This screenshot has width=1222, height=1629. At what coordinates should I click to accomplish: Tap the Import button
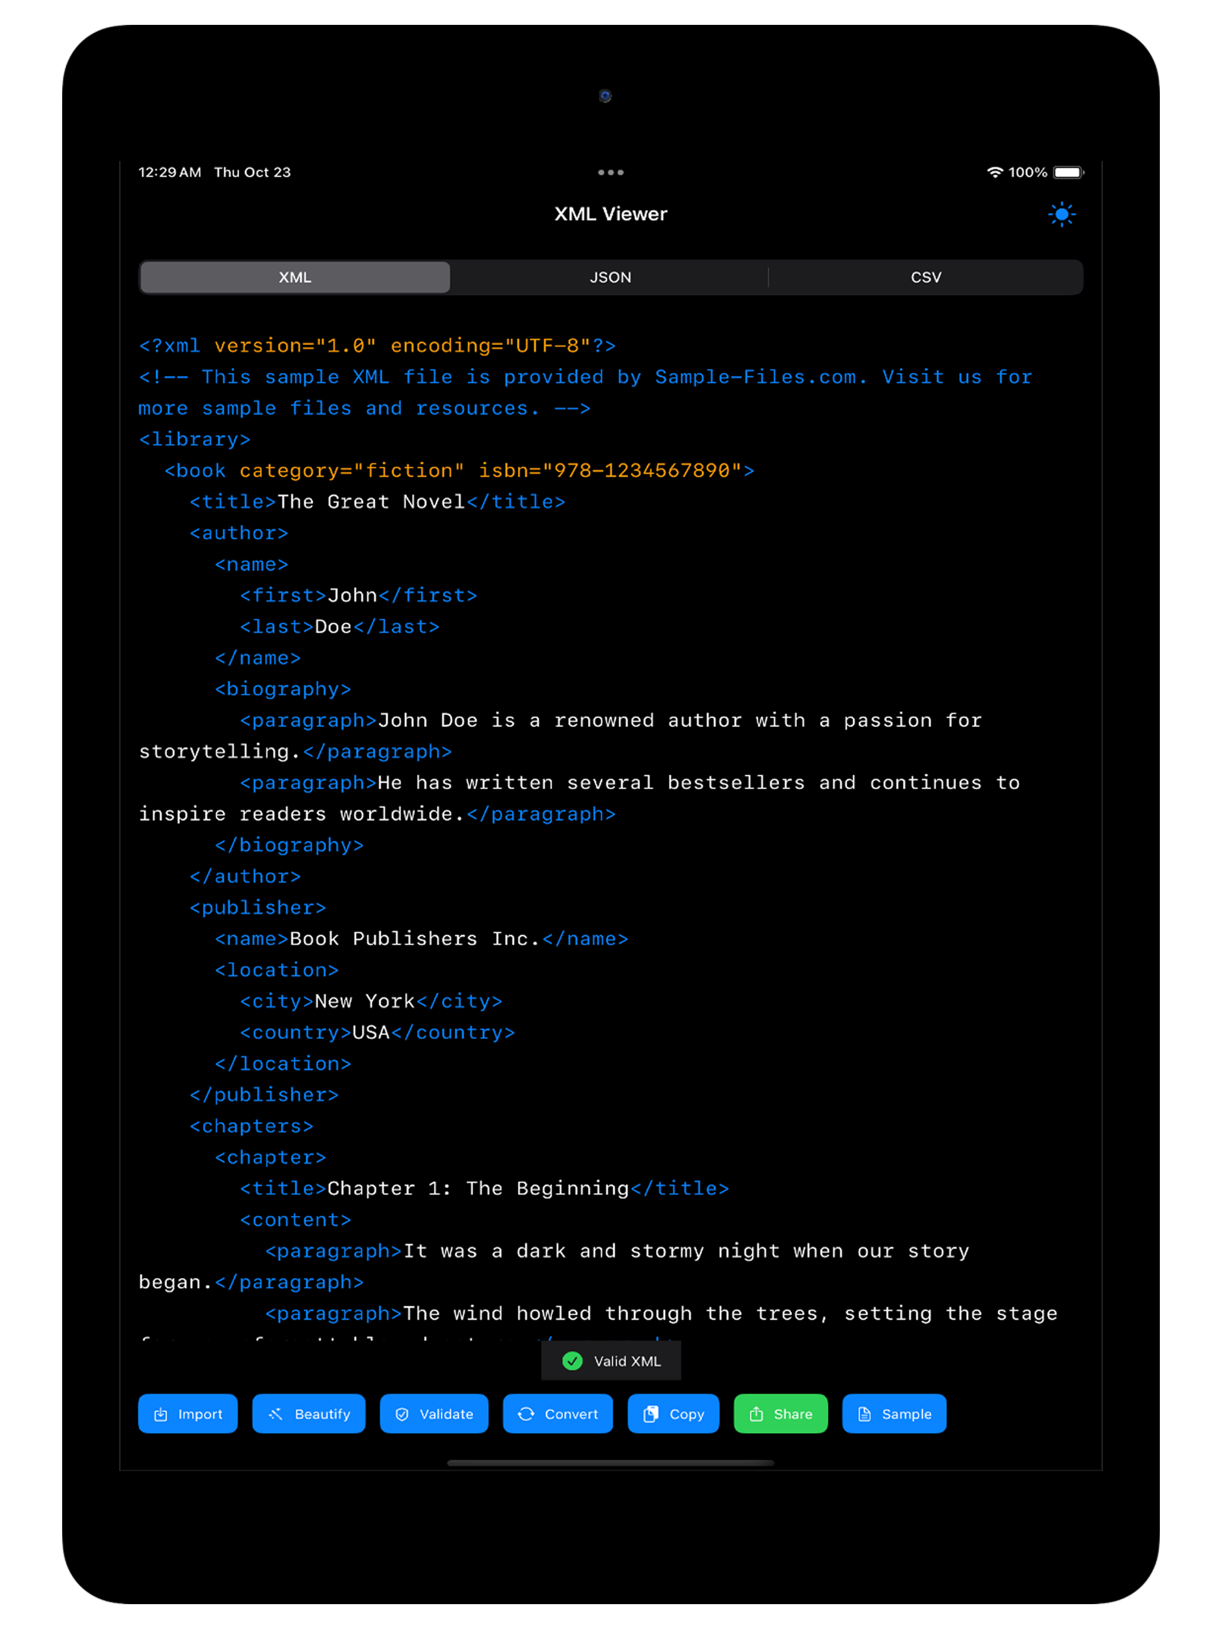click(x=188, y=1414)
